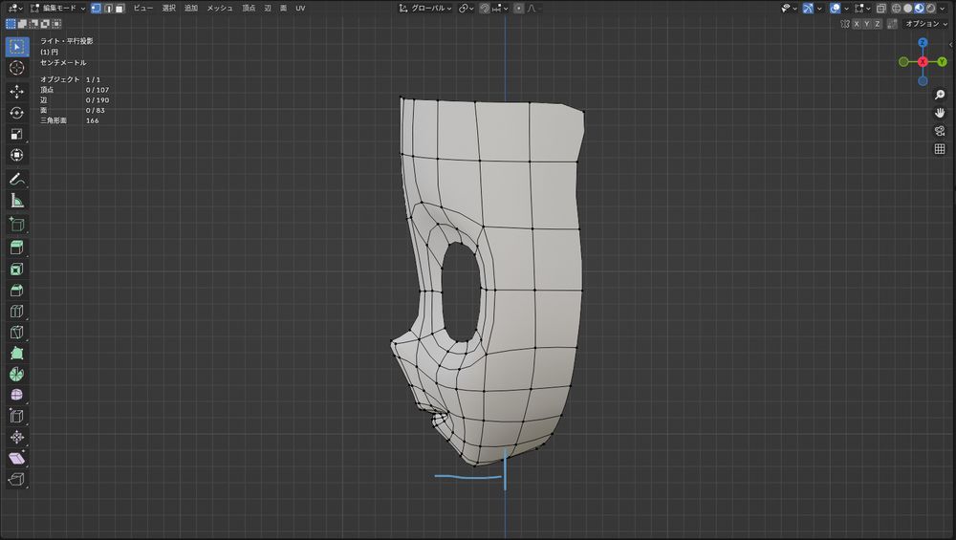The width and height of the screenshot is (956, 540).
Task: Select the Measure ruler tool
Action: [16, 201]
